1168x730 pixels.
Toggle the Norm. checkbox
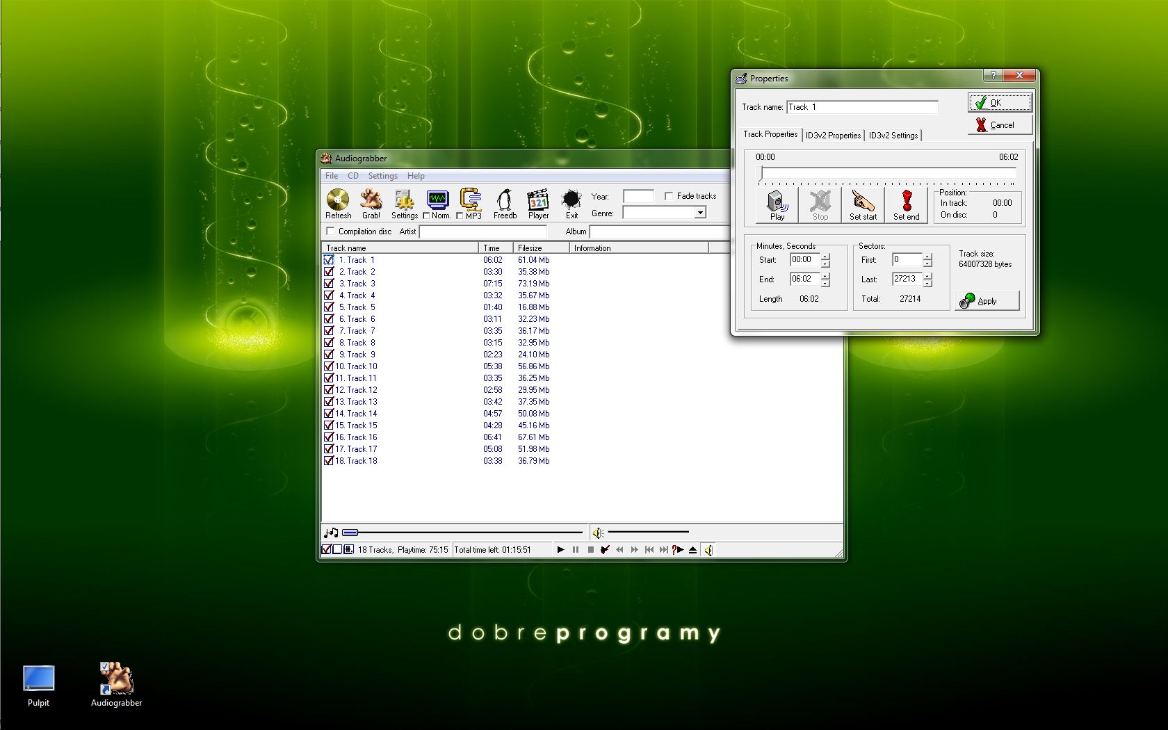tap(426, 216)
